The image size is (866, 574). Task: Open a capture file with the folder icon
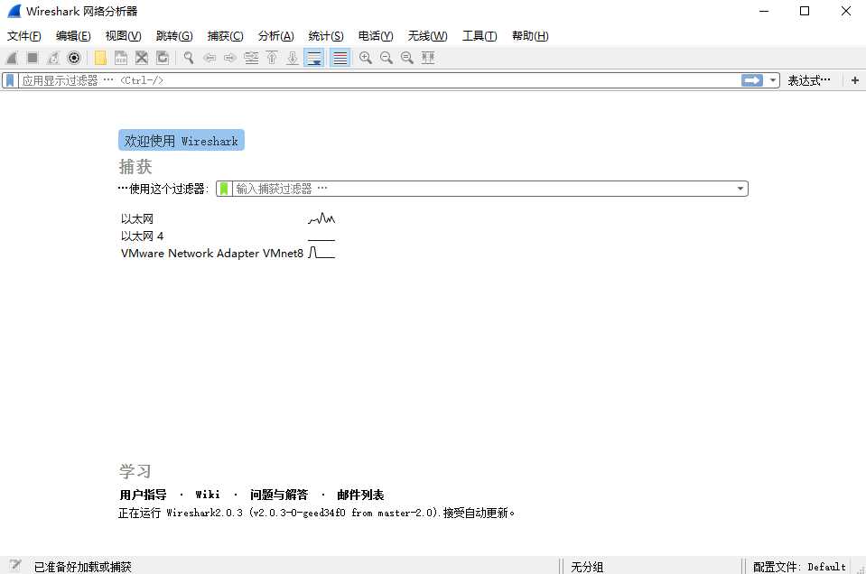tap(100, 58)
